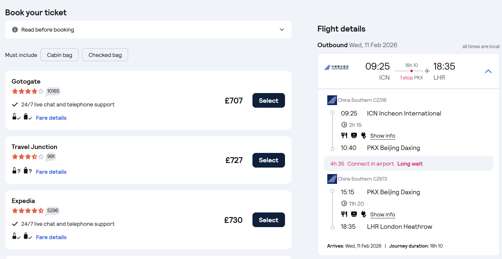Toggle the Checked bag filter
Image resolution: width=502 pixels, height=259 pixels.
[105, 55]
